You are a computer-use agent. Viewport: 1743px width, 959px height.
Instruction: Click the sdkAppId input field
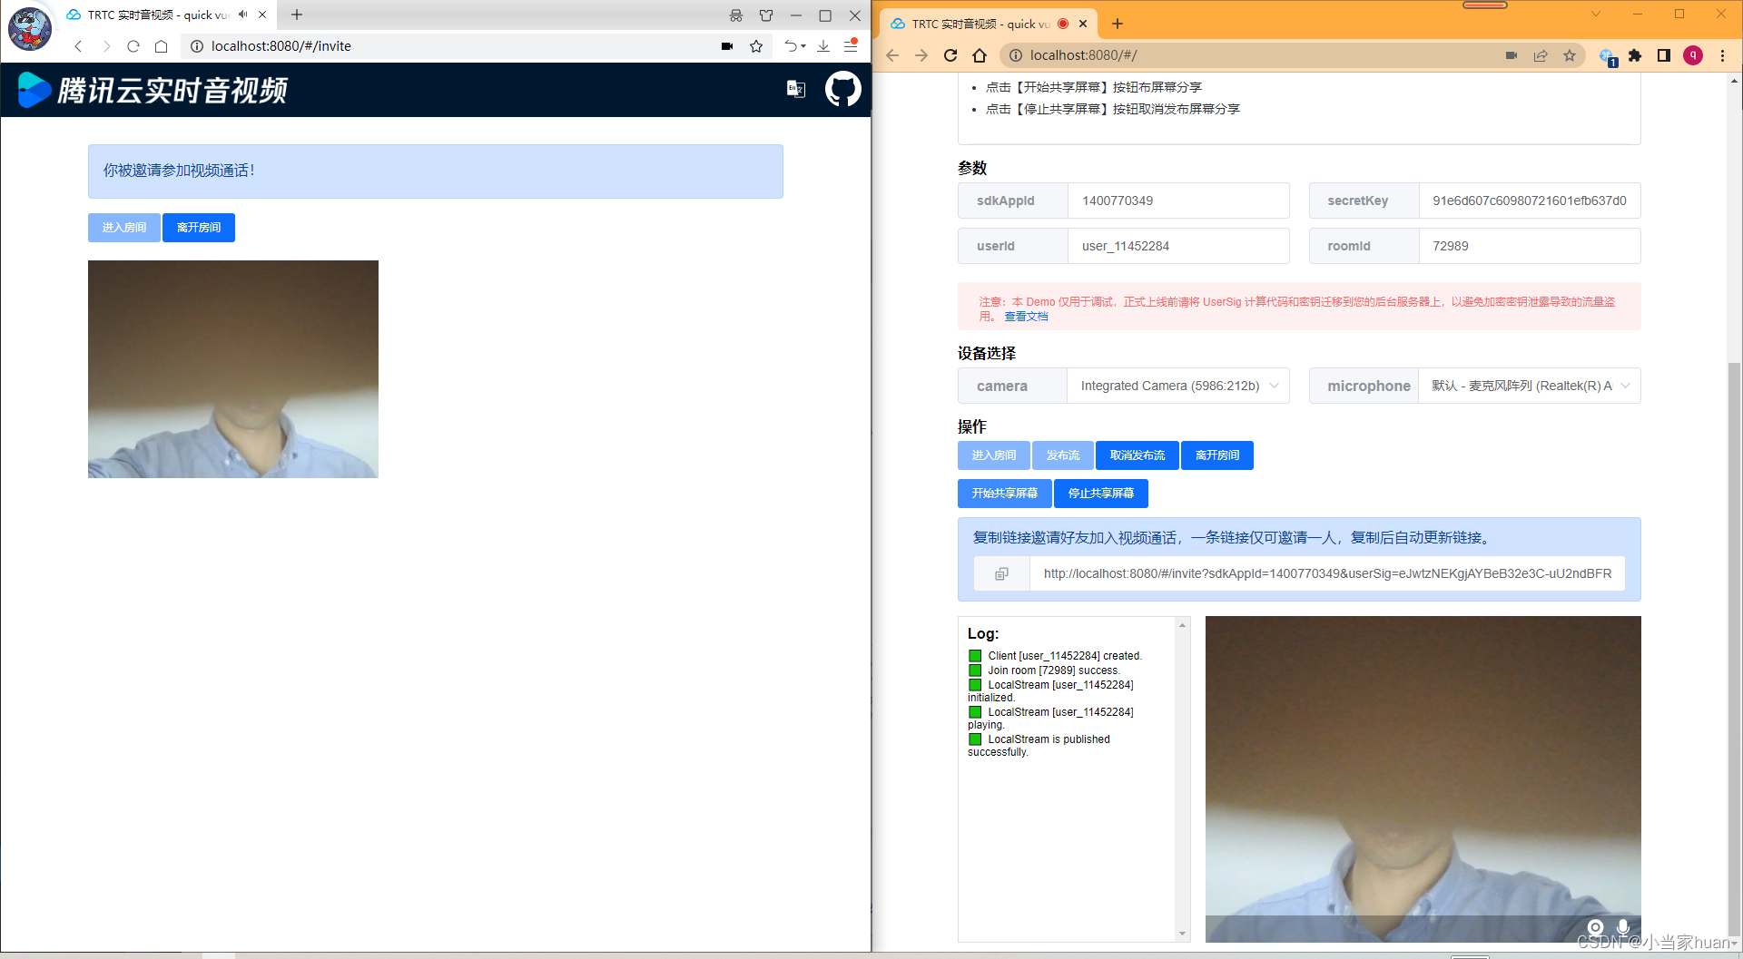pyautogui.click(x=1178, y=201)
